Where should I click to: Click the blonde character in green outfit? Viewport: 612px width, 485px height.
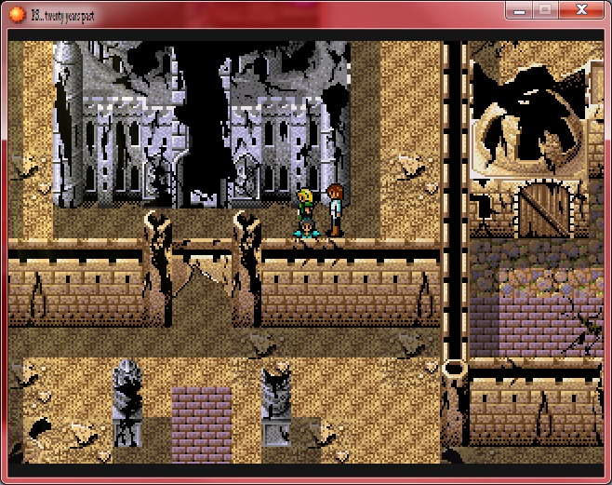[x=306, y=205]
